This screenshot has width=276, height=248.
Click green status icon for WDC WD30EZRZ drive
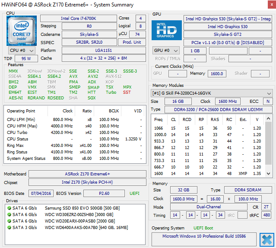click(x=9, y=215)
